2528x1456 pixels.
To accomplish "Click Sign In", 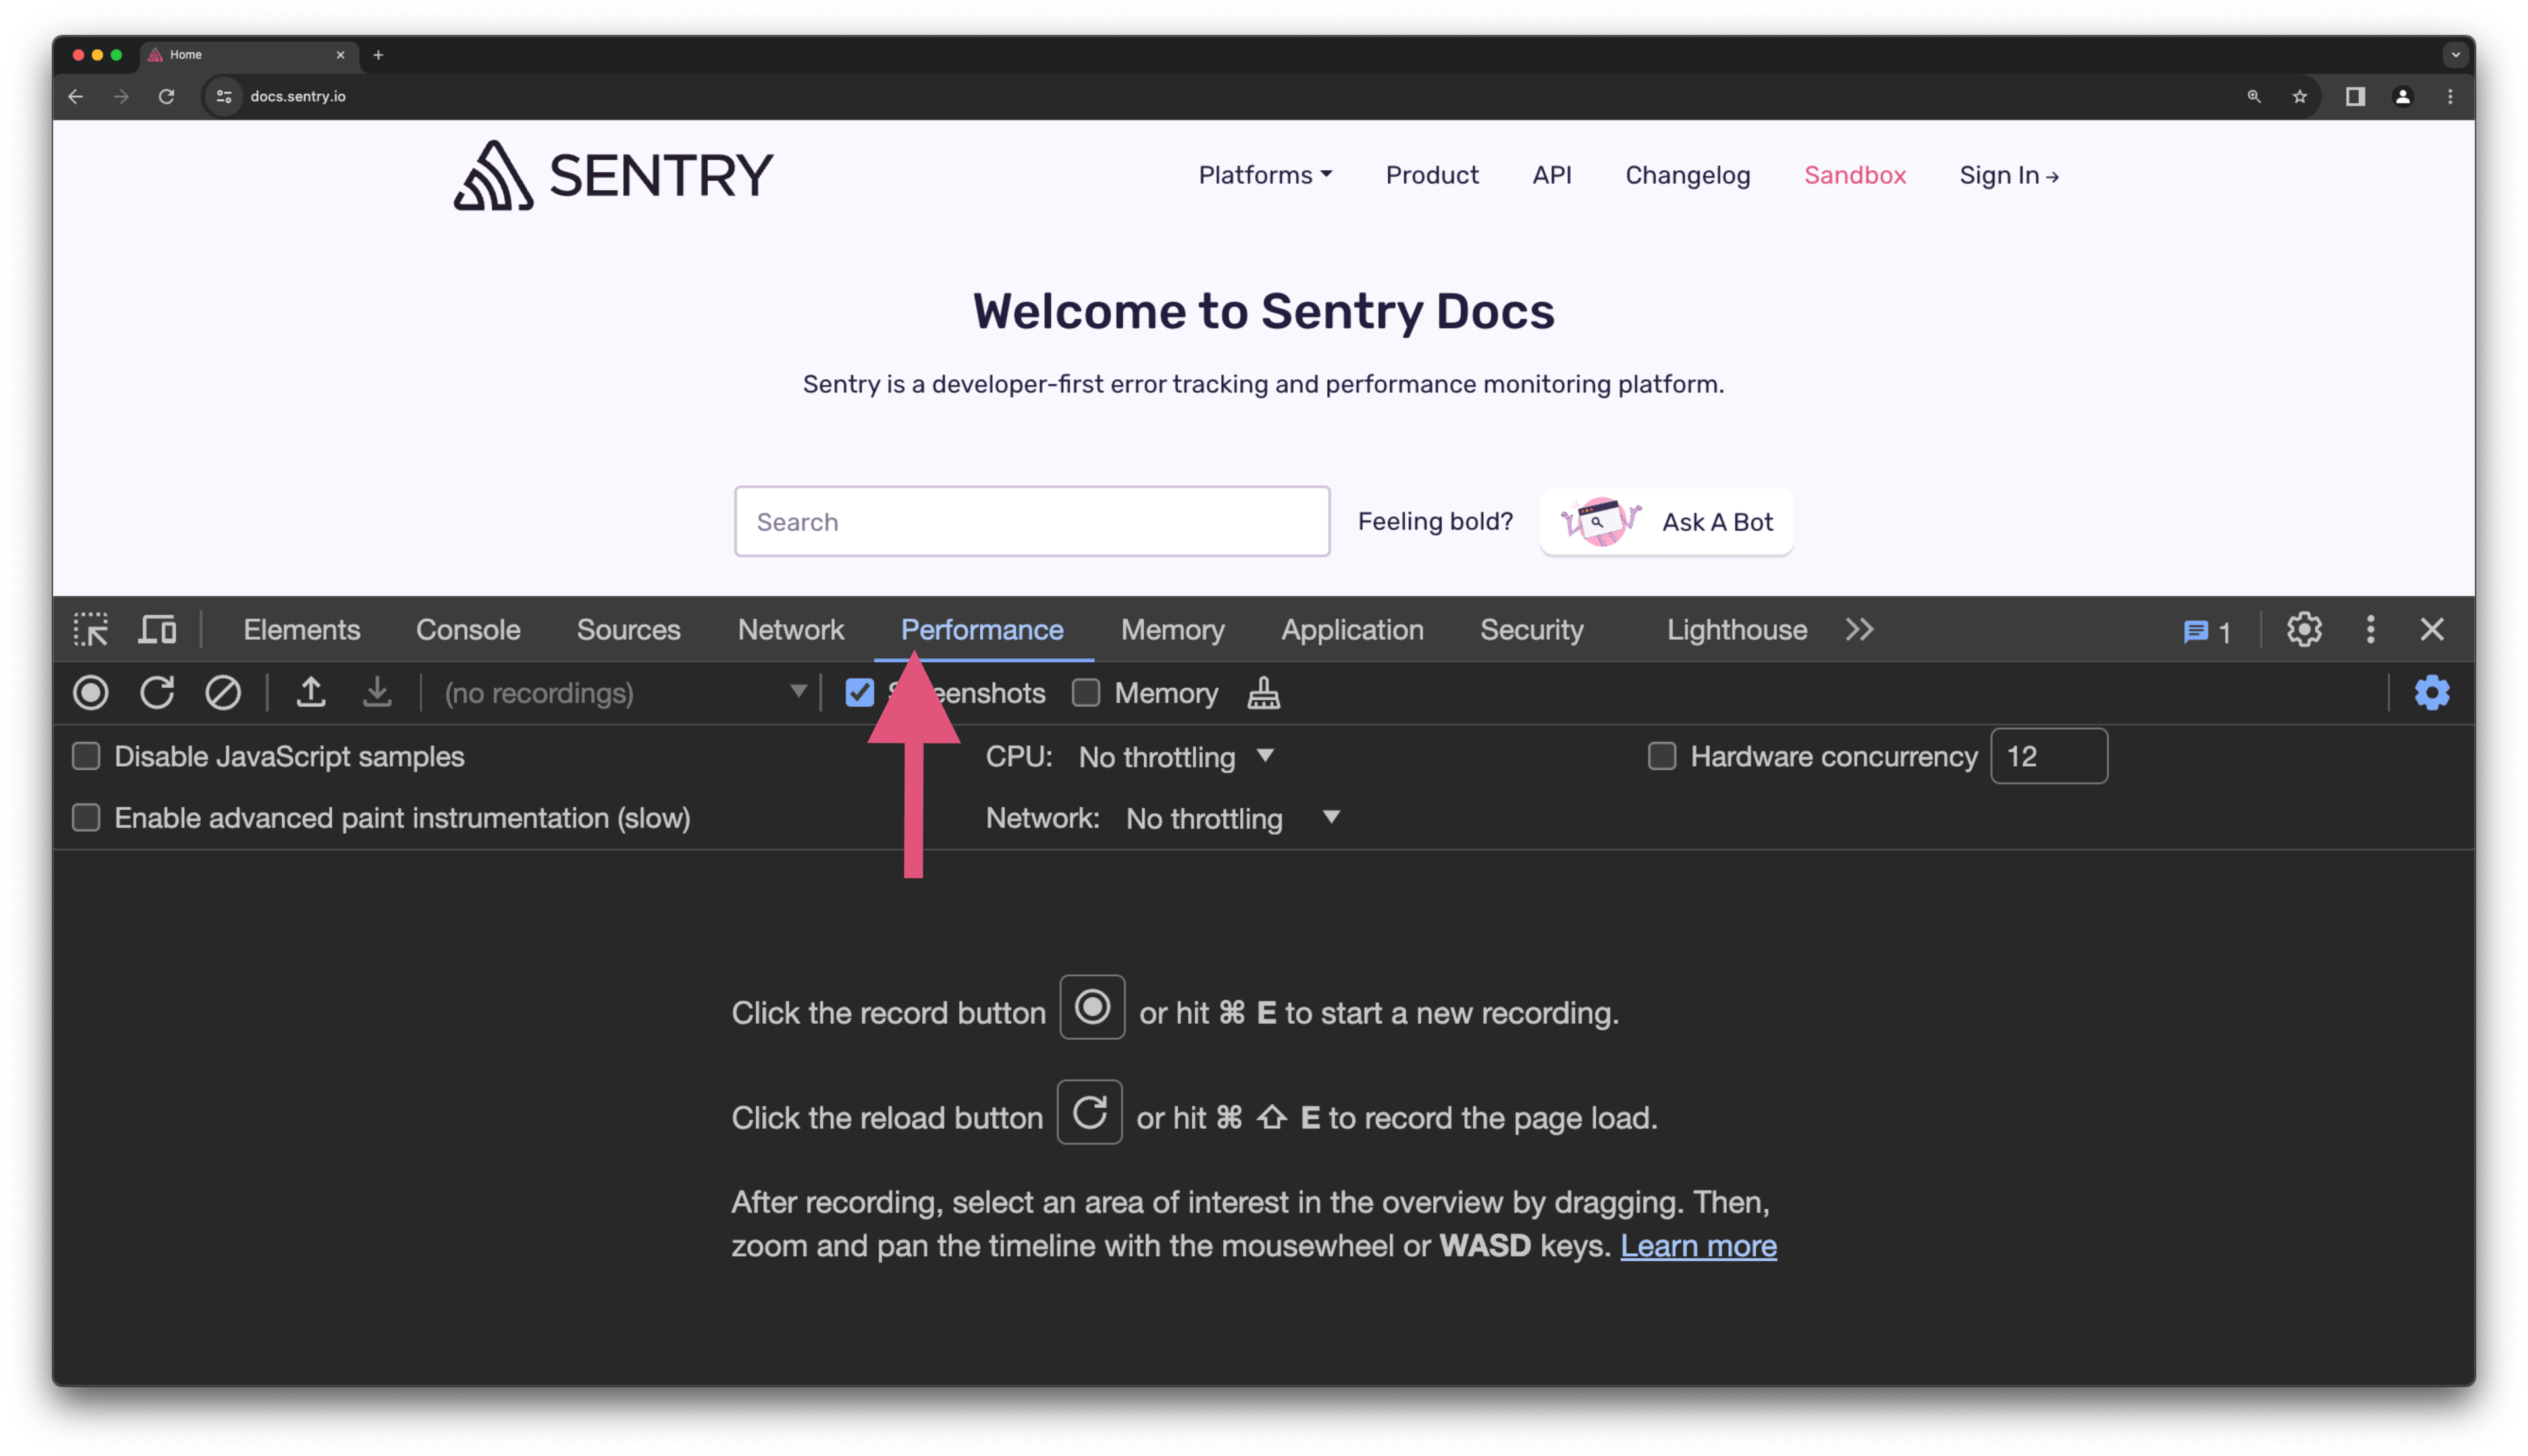I will tap(2009, 175).
